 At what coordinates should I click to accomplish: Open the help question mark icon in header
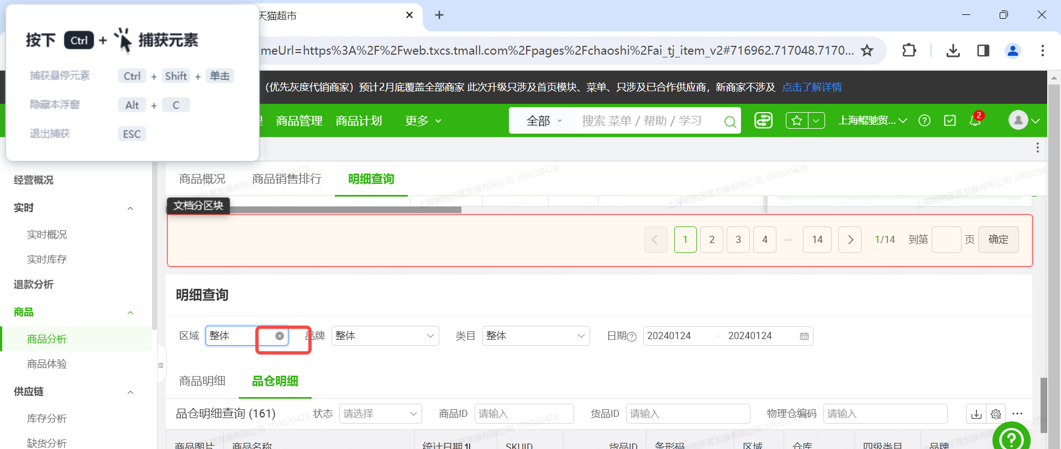925,120
